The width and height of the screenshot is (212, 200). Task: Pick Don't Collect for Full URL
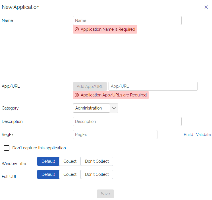(97, 174)
